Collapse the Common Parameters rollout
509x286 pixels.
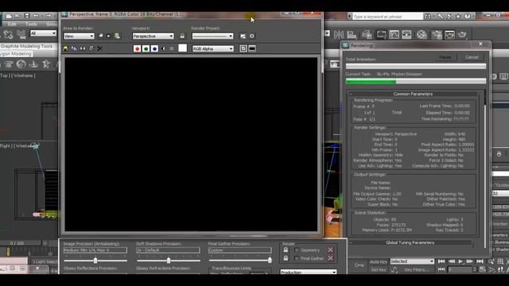[413, 94]
